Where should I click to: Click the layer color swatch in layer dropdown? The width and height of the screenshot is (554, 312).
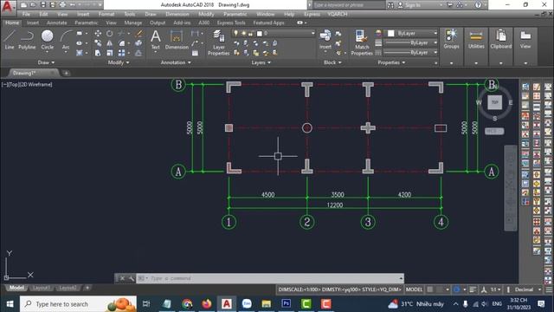point(260,33)
